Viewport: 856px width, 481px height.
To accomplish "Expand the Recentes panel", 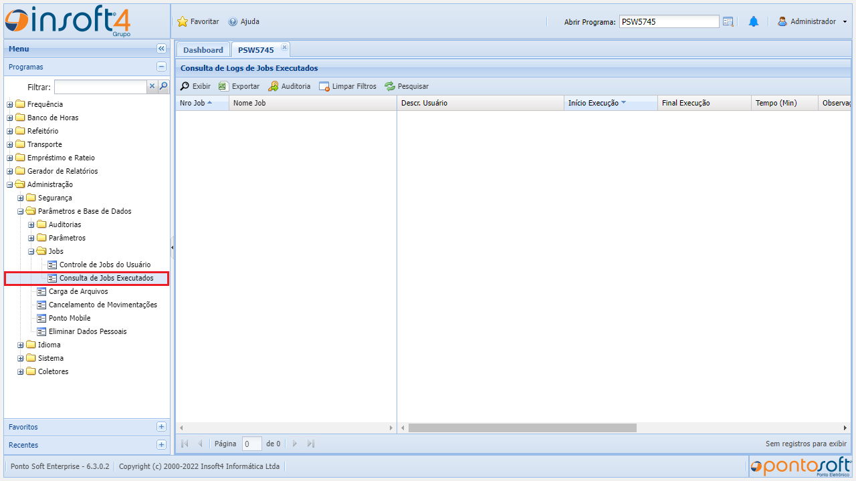I will [161, 445].
